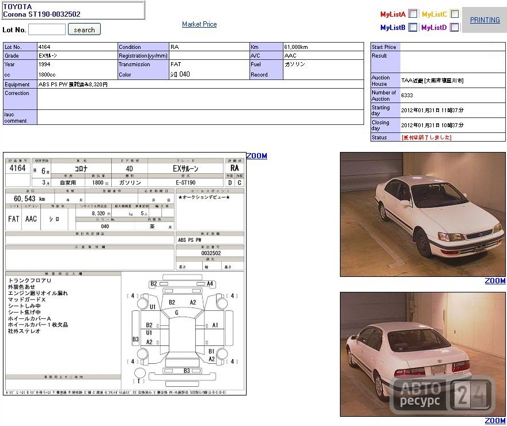Click ZOOM link under rear car photo
Image resolution: width=507 pixels, height=426 pixels.
pyautogui.click(x=495, y=420)
